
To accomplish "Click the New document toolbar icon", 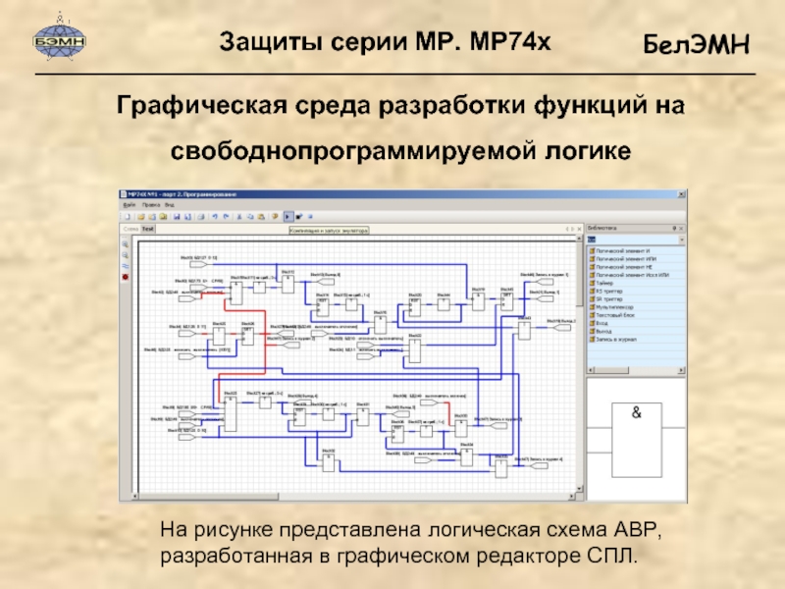I will [128, 217].
